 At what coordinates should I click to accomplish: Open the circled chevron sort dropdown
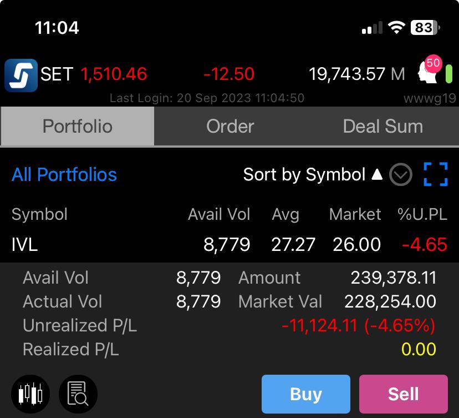pyautogui.click(x=400, y=174)
